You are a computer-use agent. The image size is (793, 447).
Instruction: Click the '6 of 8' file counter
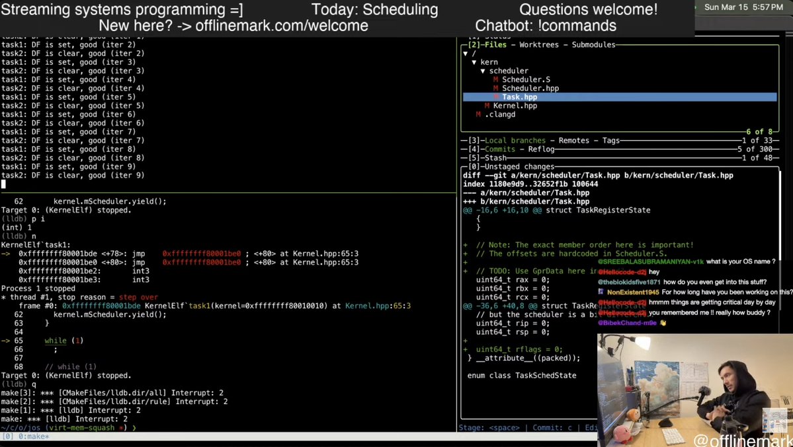tap(759, 132)
